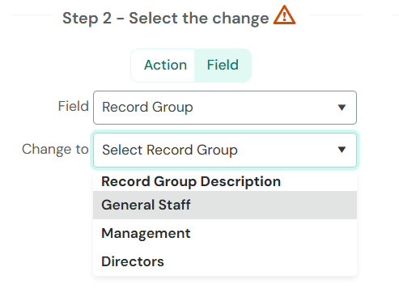Click the warning triangle icon beside Step 2 heading

click(284, 15)
